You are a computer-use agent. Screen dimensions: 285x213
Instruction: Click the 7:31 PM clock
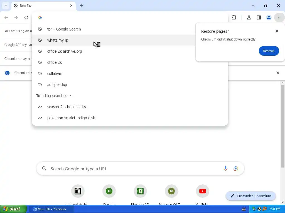click(x=275, y=209)
